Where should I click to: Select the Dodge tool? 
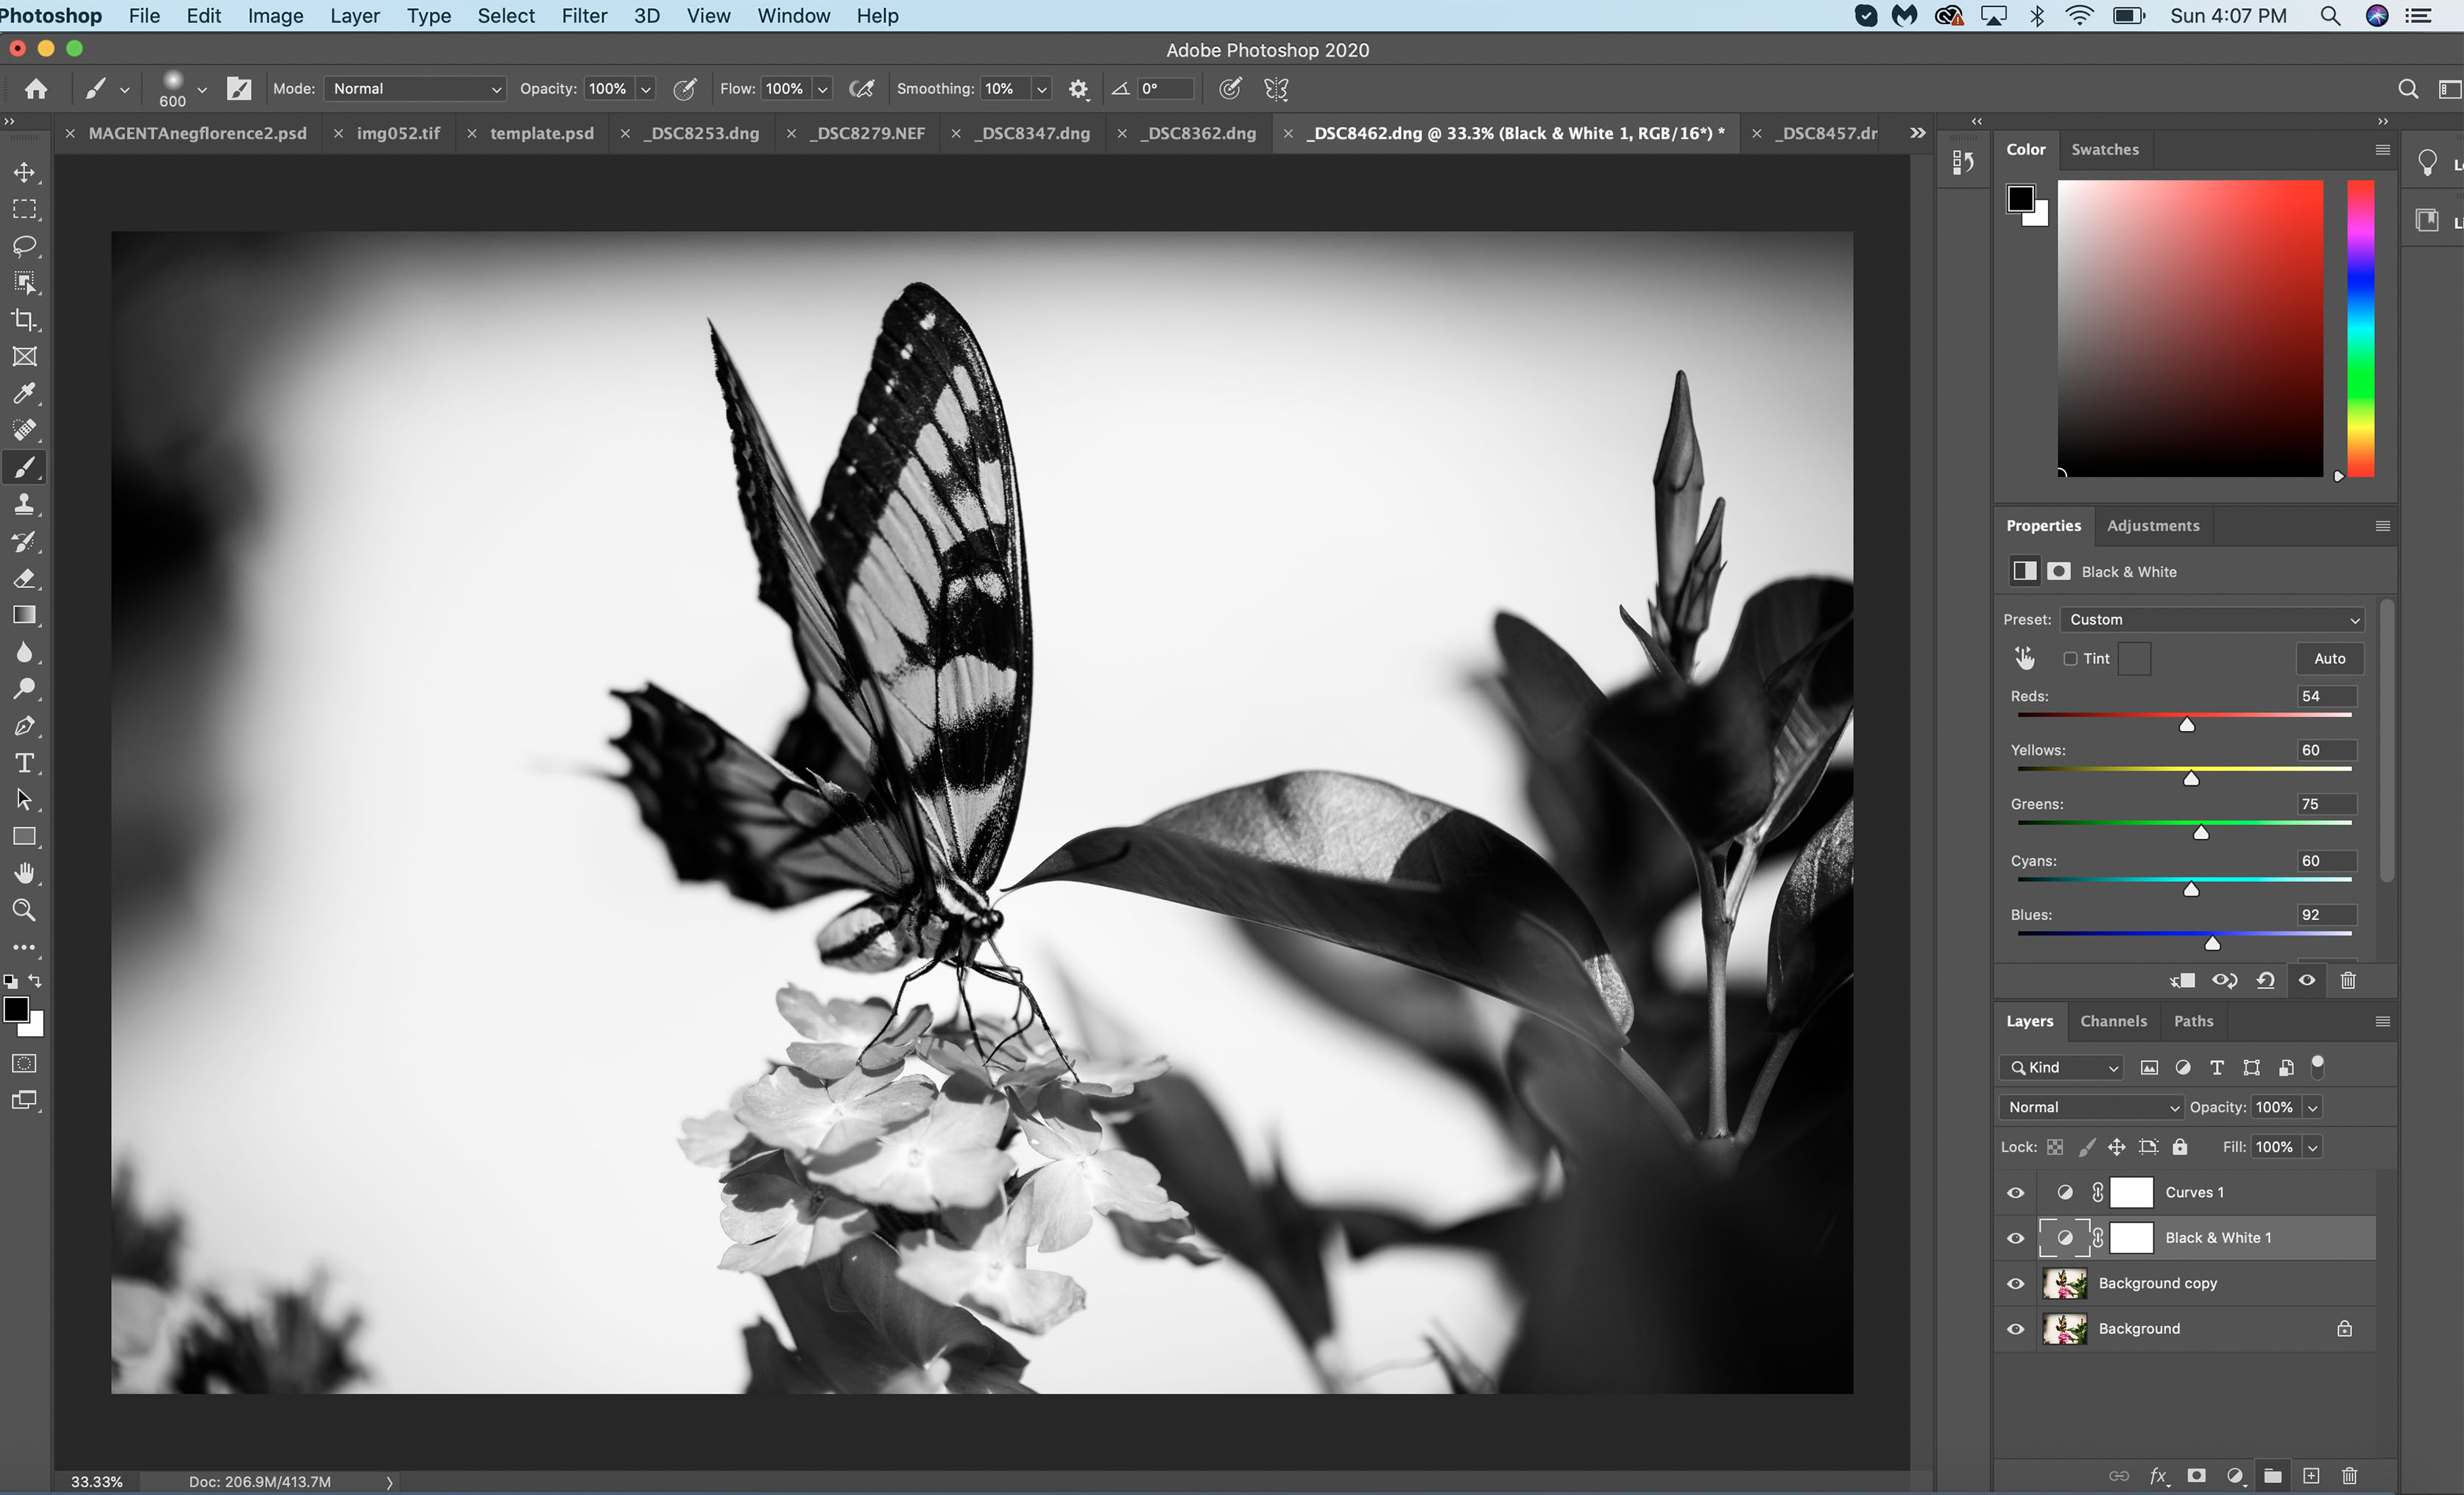click(x=24, y=689)
